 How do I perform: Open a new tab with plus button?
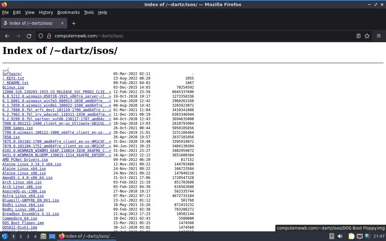[x=74, y=23]
